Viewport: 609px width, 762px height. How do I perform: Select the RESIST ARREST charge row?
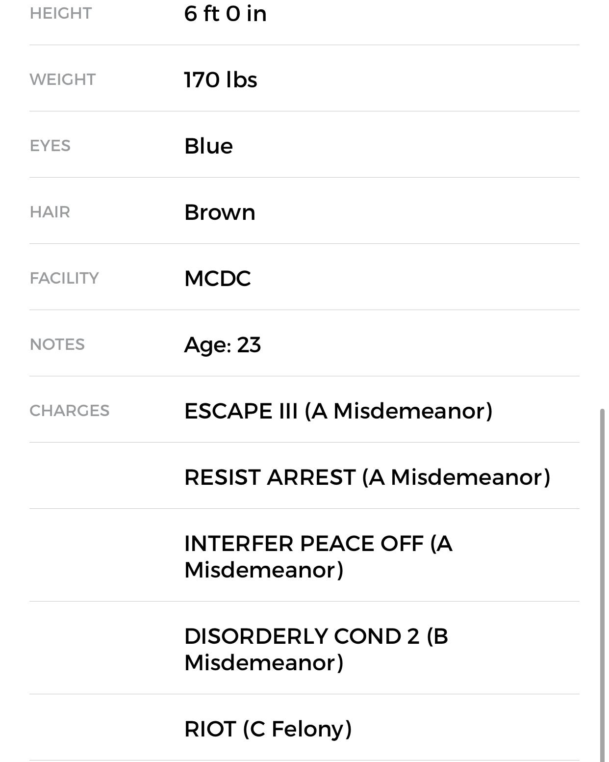click(x=367, y=477)
